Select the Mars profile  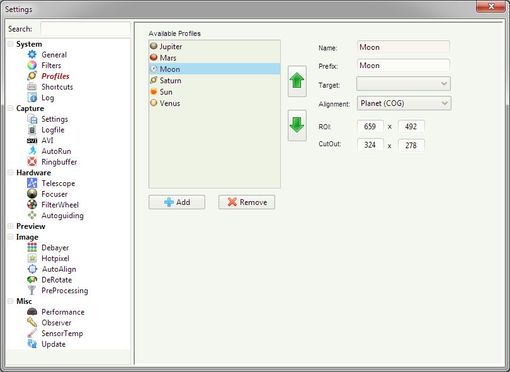[215, 57]
